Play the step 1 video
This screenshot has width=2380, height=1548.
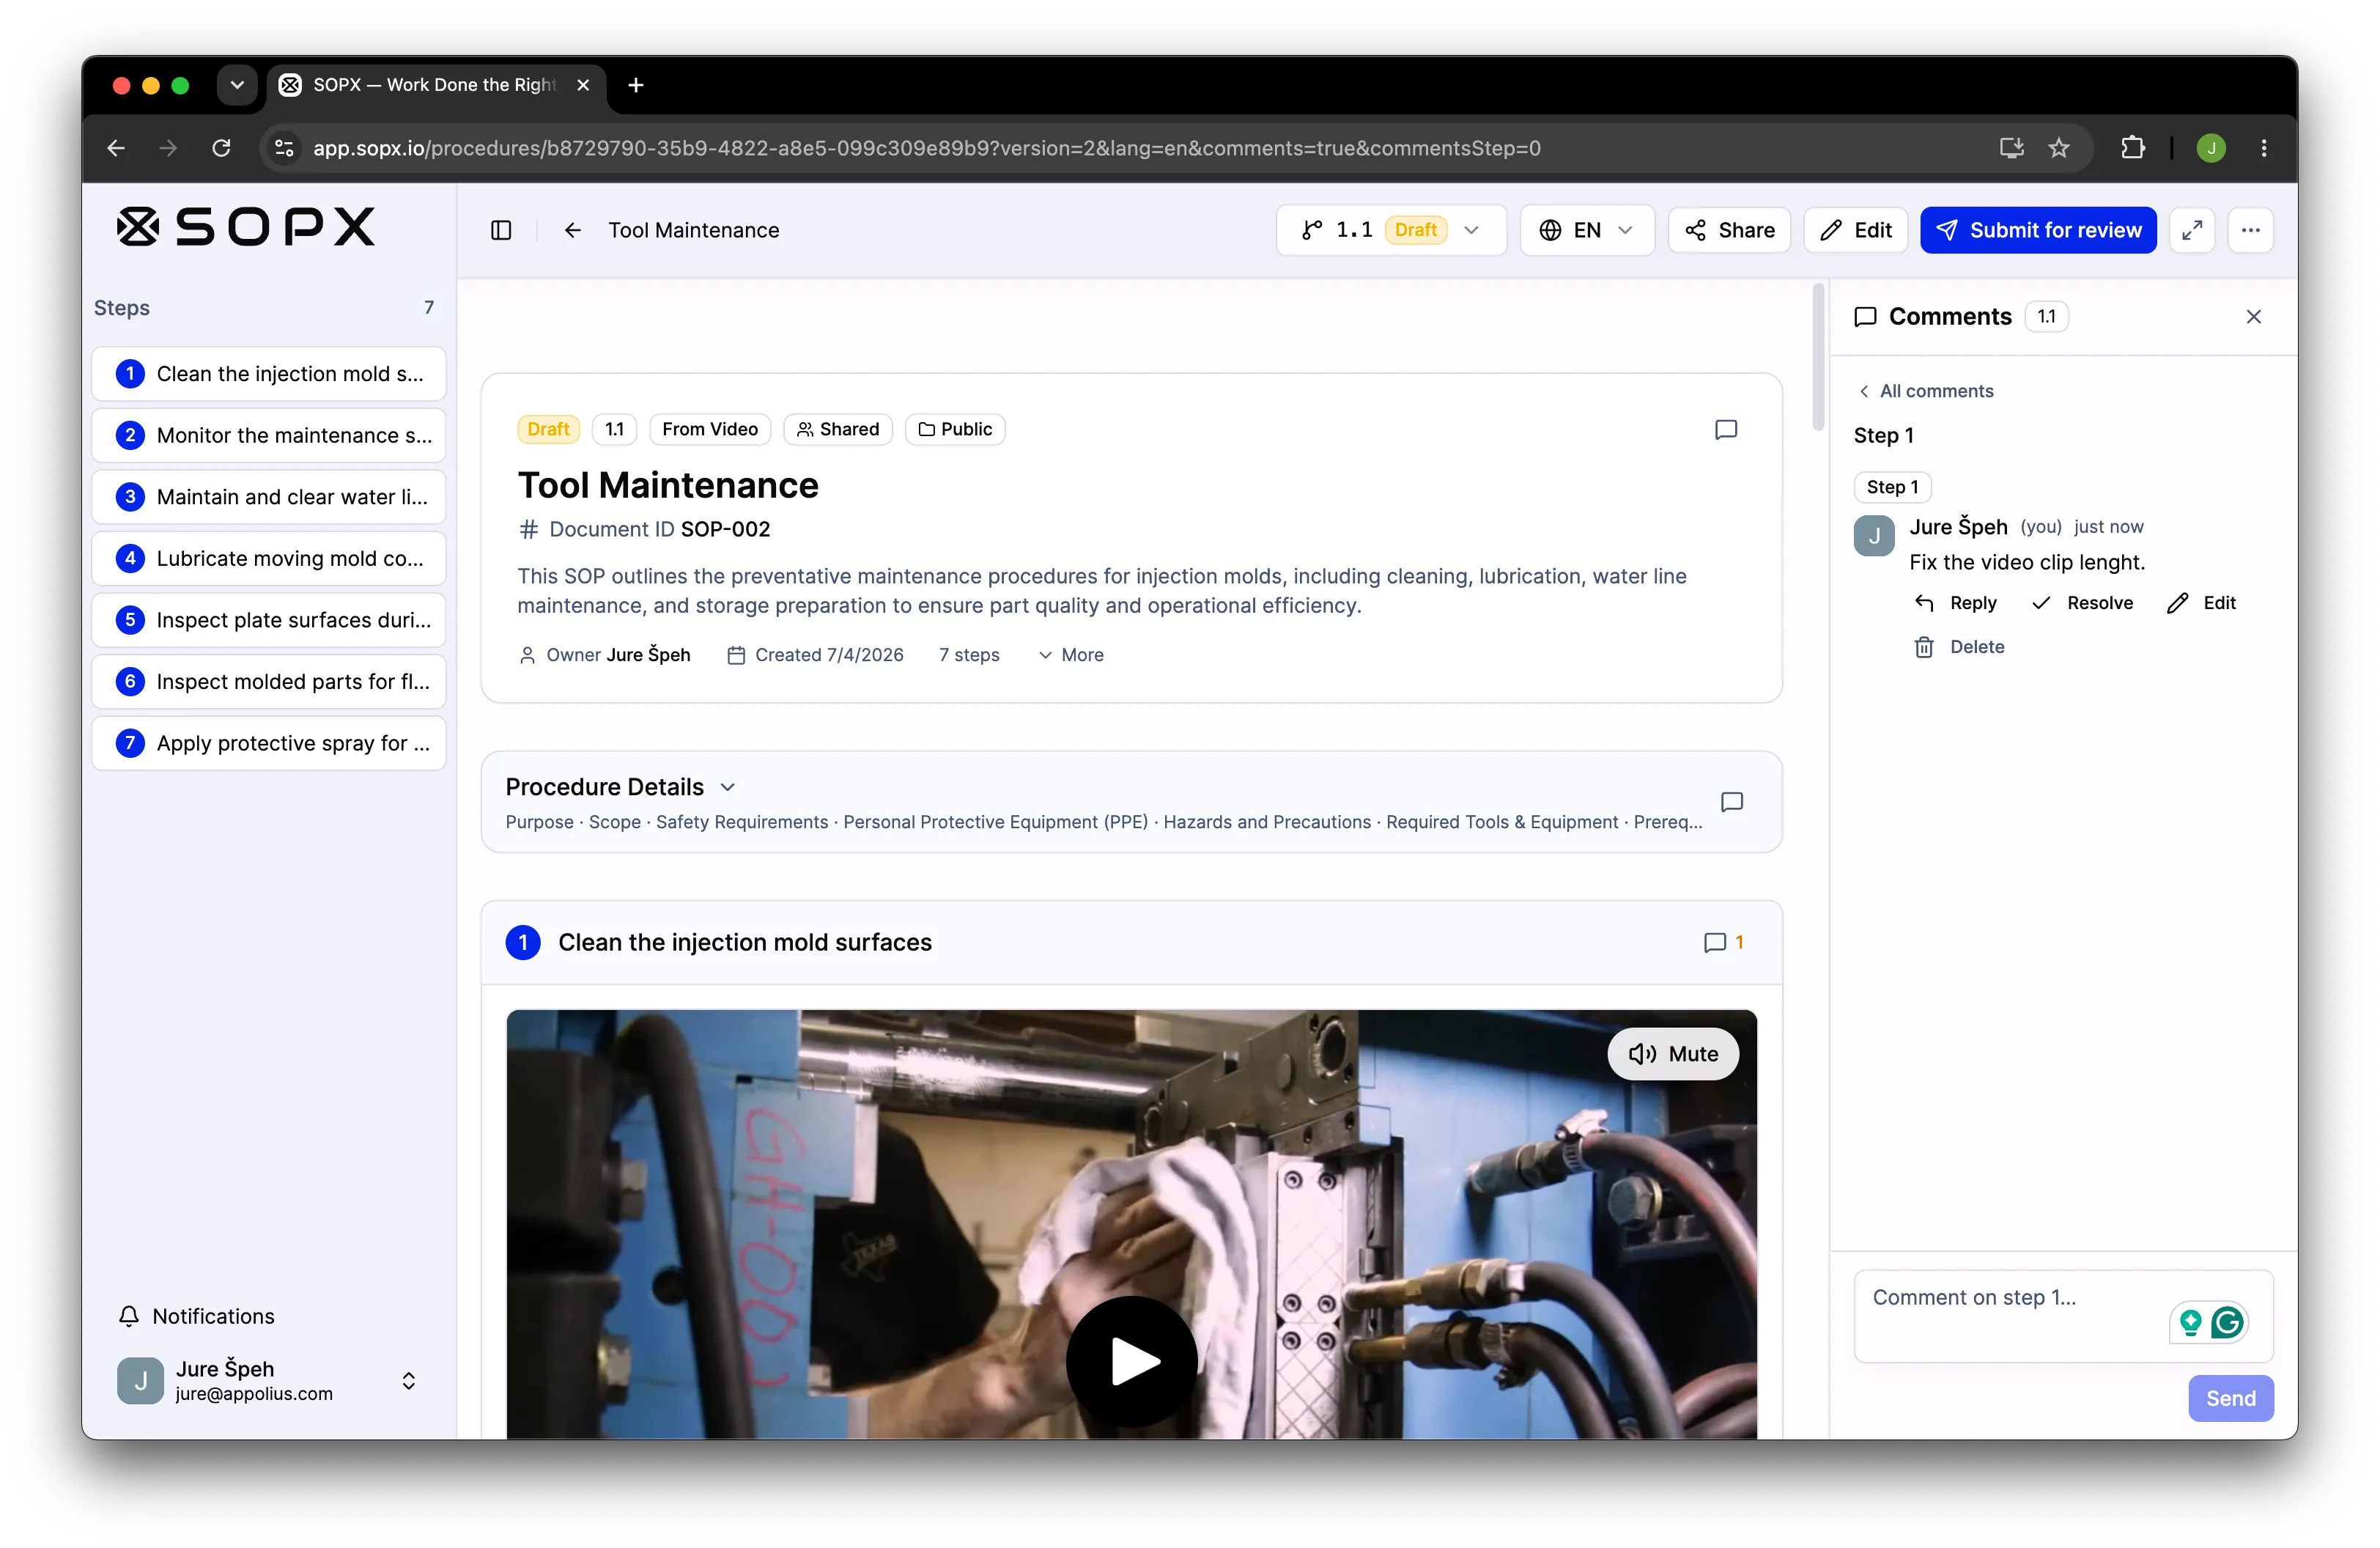click(x=1131, y=1361)
